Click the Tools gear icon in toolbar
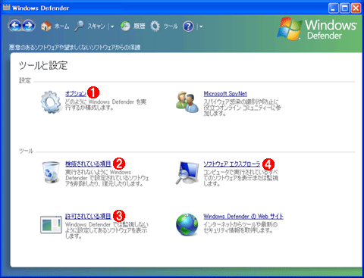This screenshot has height=278, width=364. tap(155, 26)
